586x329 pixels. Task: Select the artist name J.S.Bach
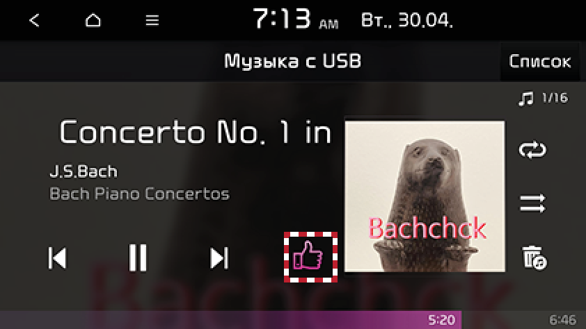(84, 171)
